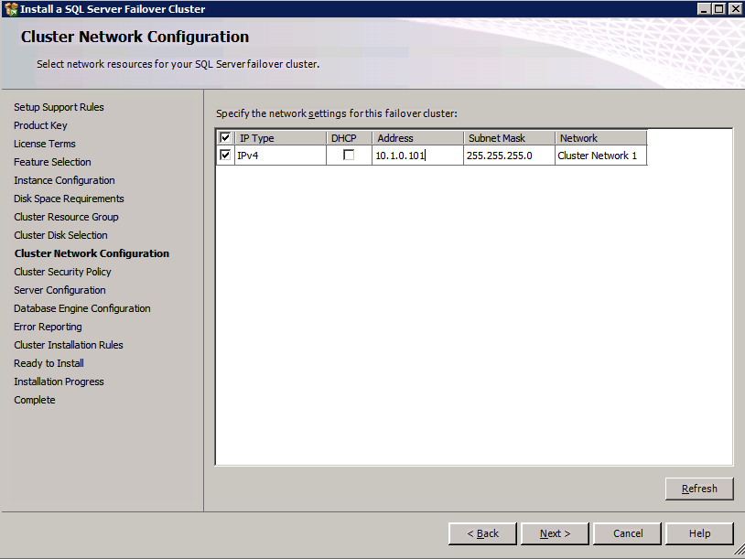
Task: Maximize the installer window
Action: coord(718,9)
